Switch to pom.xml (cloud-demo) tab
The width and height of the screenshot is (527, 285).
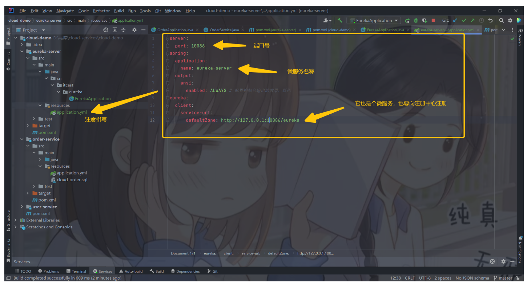(331, 30)
